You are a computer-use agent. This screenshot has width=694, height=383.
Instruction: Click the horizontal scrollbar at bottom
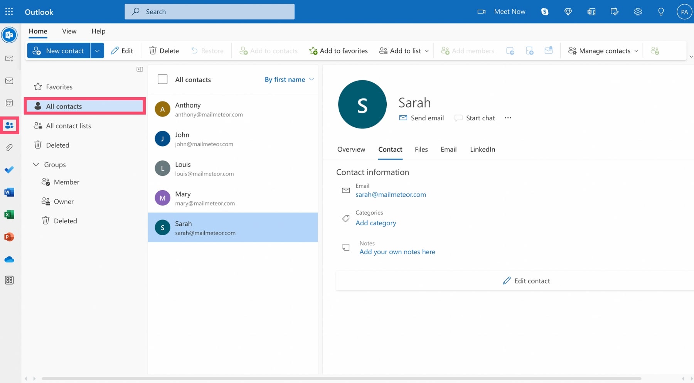point(341,379)
